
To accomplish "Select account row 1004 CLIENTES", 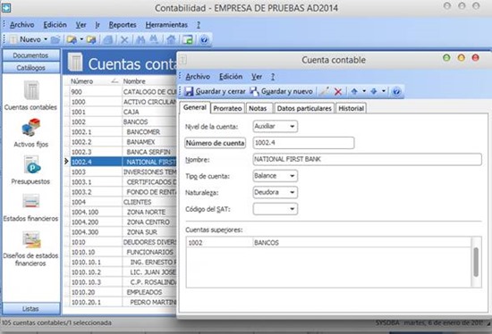I will tap(123, 202).
